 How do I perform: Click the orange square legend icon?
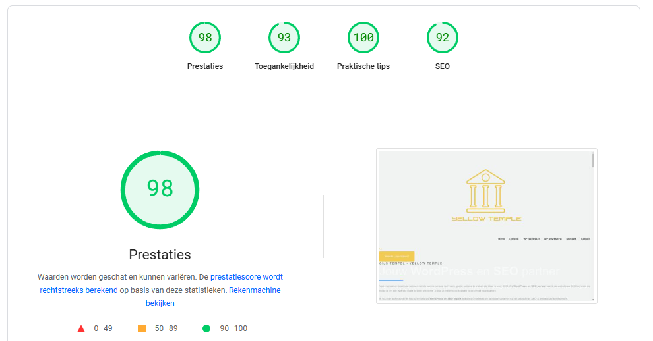pos(142,328)
